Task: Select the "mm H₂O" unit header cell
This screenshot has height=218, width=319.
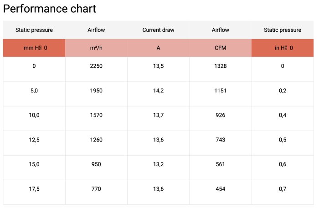Action: [34, 48]
